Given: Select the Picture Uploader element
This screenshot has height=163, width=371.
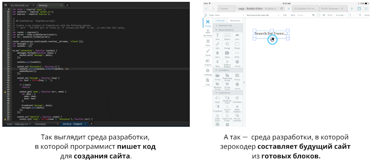Looking at the screenshot, I should coord(237,118).
